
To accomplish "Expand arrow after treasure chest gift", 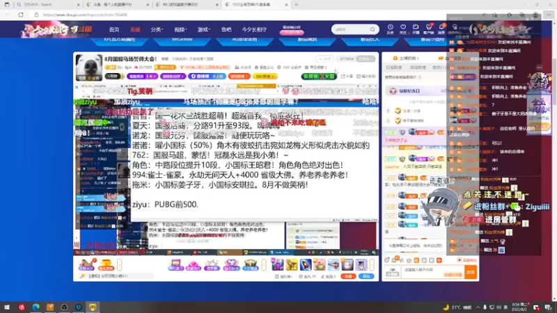I will 264,265.
